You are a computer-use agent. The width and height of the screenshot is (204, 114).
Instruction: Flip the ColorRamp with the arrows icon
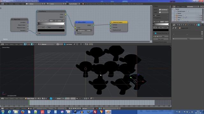coord(46,21)
